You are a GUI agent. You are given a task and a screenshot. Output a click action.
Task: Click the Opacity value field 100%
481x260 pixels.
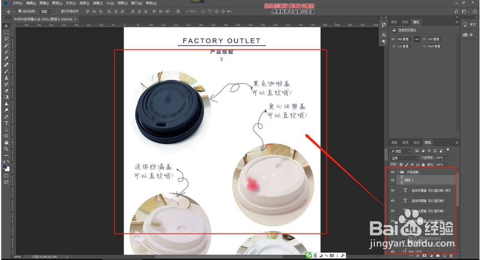[x=440, y=158]
